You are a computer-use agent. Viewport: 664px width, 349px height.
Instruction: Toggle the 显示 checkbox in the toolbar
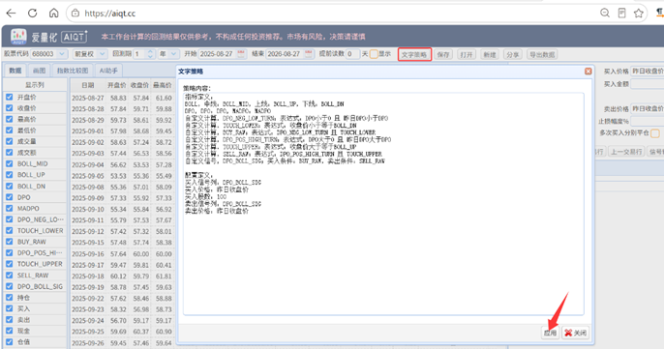pyautogui.click(x=374, y=54)
